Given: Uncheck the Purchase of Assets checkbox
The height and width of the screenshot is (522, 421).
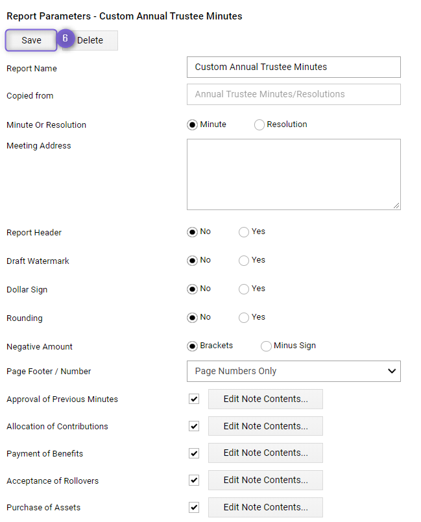Looking at the screenshot, I should pyautogui.click(x=193, y=507).
